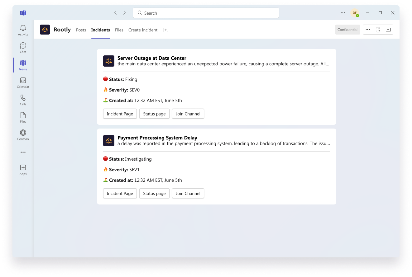This screenshot has width=412, height=277.
Task: Switch to the Files tab
Action: pyautogui.click(x=119, y=30)
